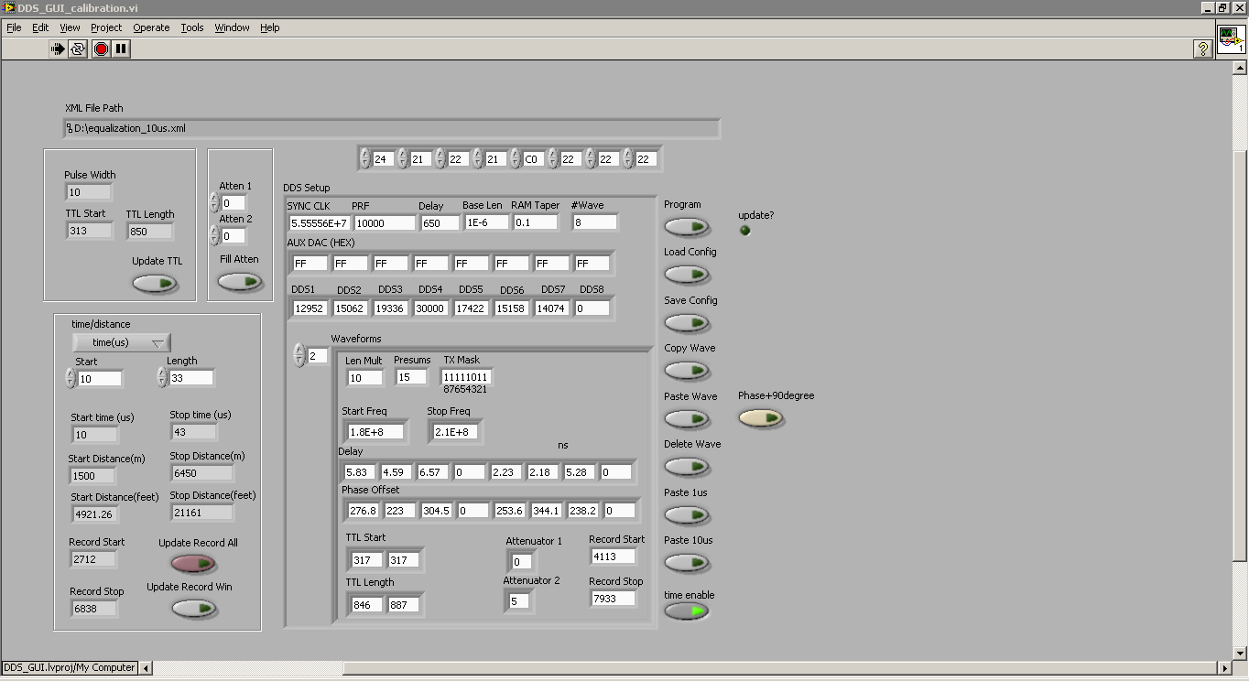Click the Waveforms index stepper arrows
Viewport: 1249px width, 681px height.
point(299,355)
